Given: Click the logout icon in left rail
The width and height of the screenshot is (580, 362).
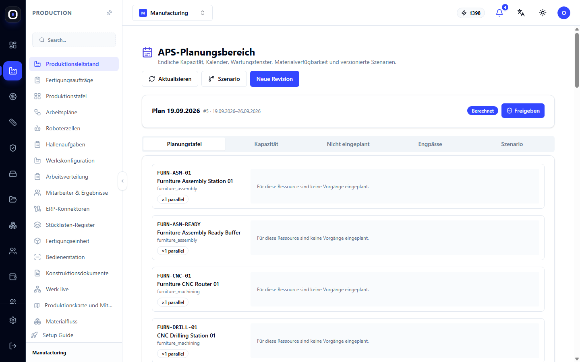Looking at the screenshot, I should click(13, 346).
